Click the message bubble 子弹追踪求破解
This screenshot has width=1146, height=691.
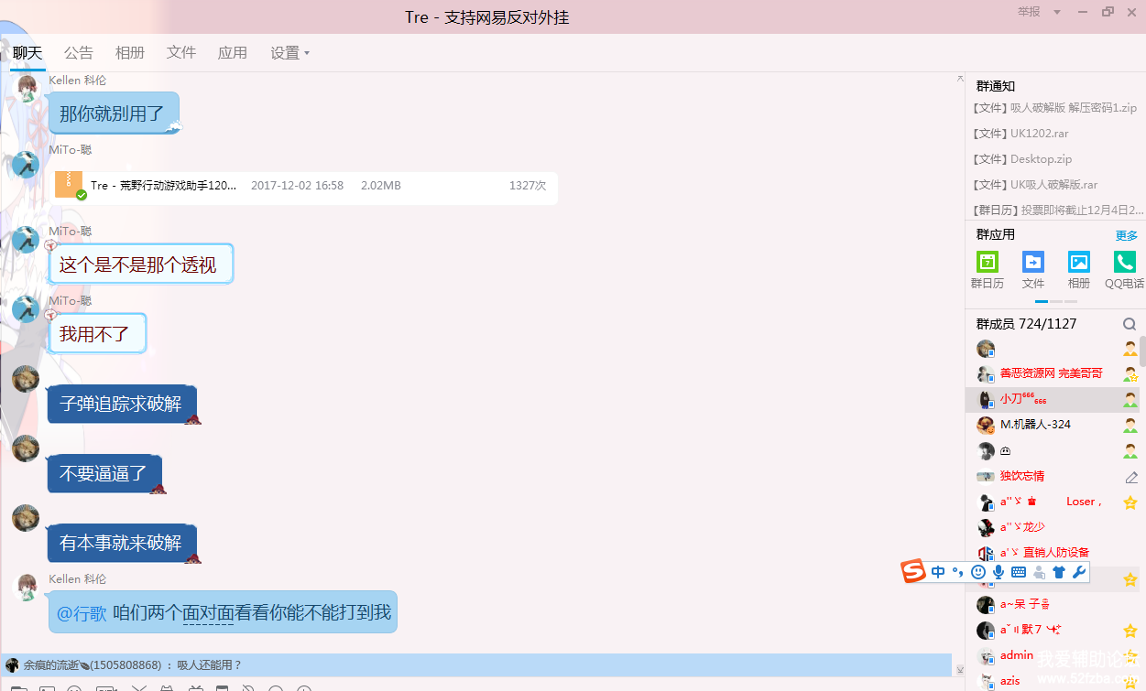click(x=122, y=404)
